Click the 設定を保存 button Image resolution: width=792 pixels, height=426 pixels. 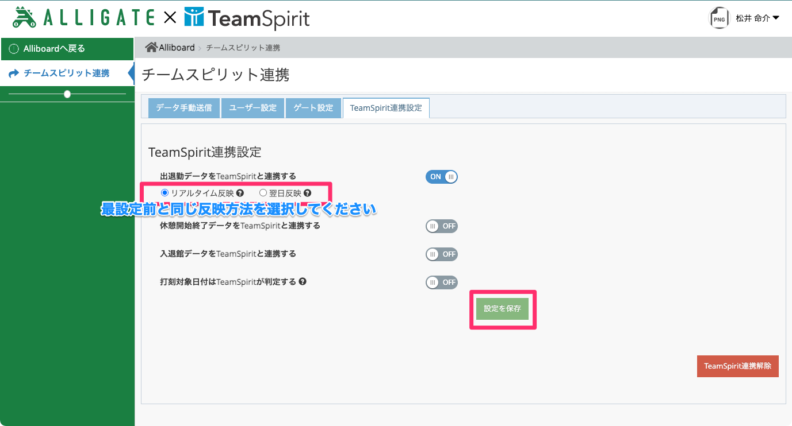coord(503,309)
